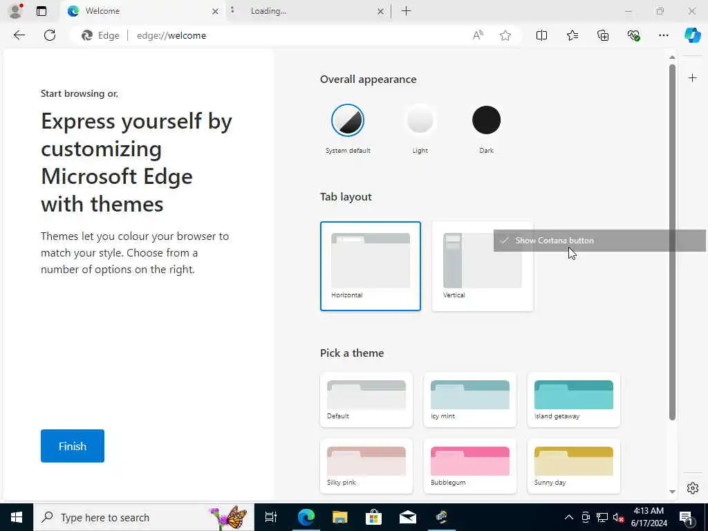Pick the Bubblegum theme
Screen dimensions: 708x531
tap(470, 466)
